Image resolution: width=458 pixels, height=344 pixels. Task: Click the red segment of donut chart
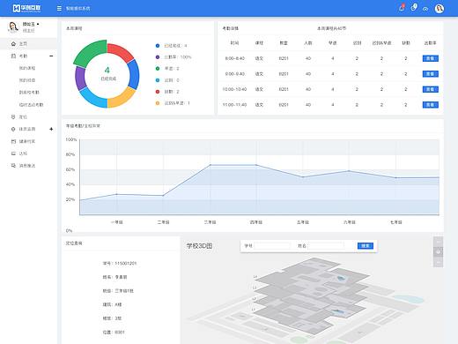(x=121, y=52)
